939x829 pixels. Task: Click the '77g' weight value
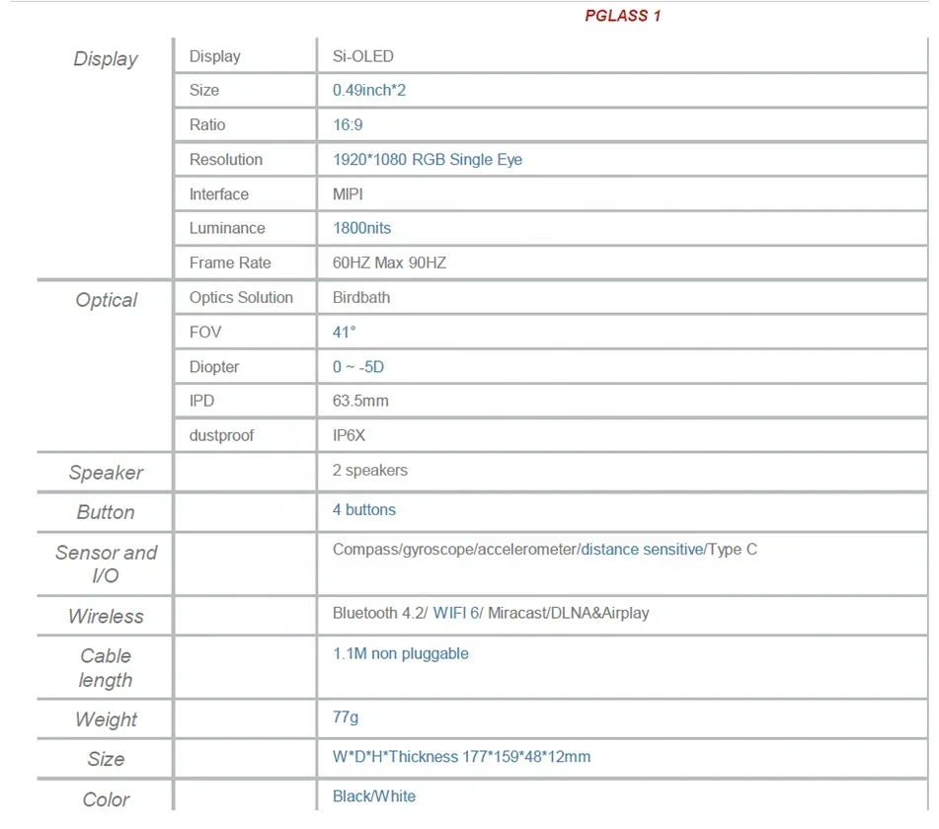345,717
